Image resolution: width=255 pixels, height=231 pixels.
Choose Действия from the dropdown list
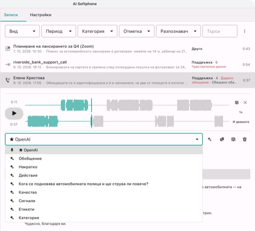coord(104,175)
